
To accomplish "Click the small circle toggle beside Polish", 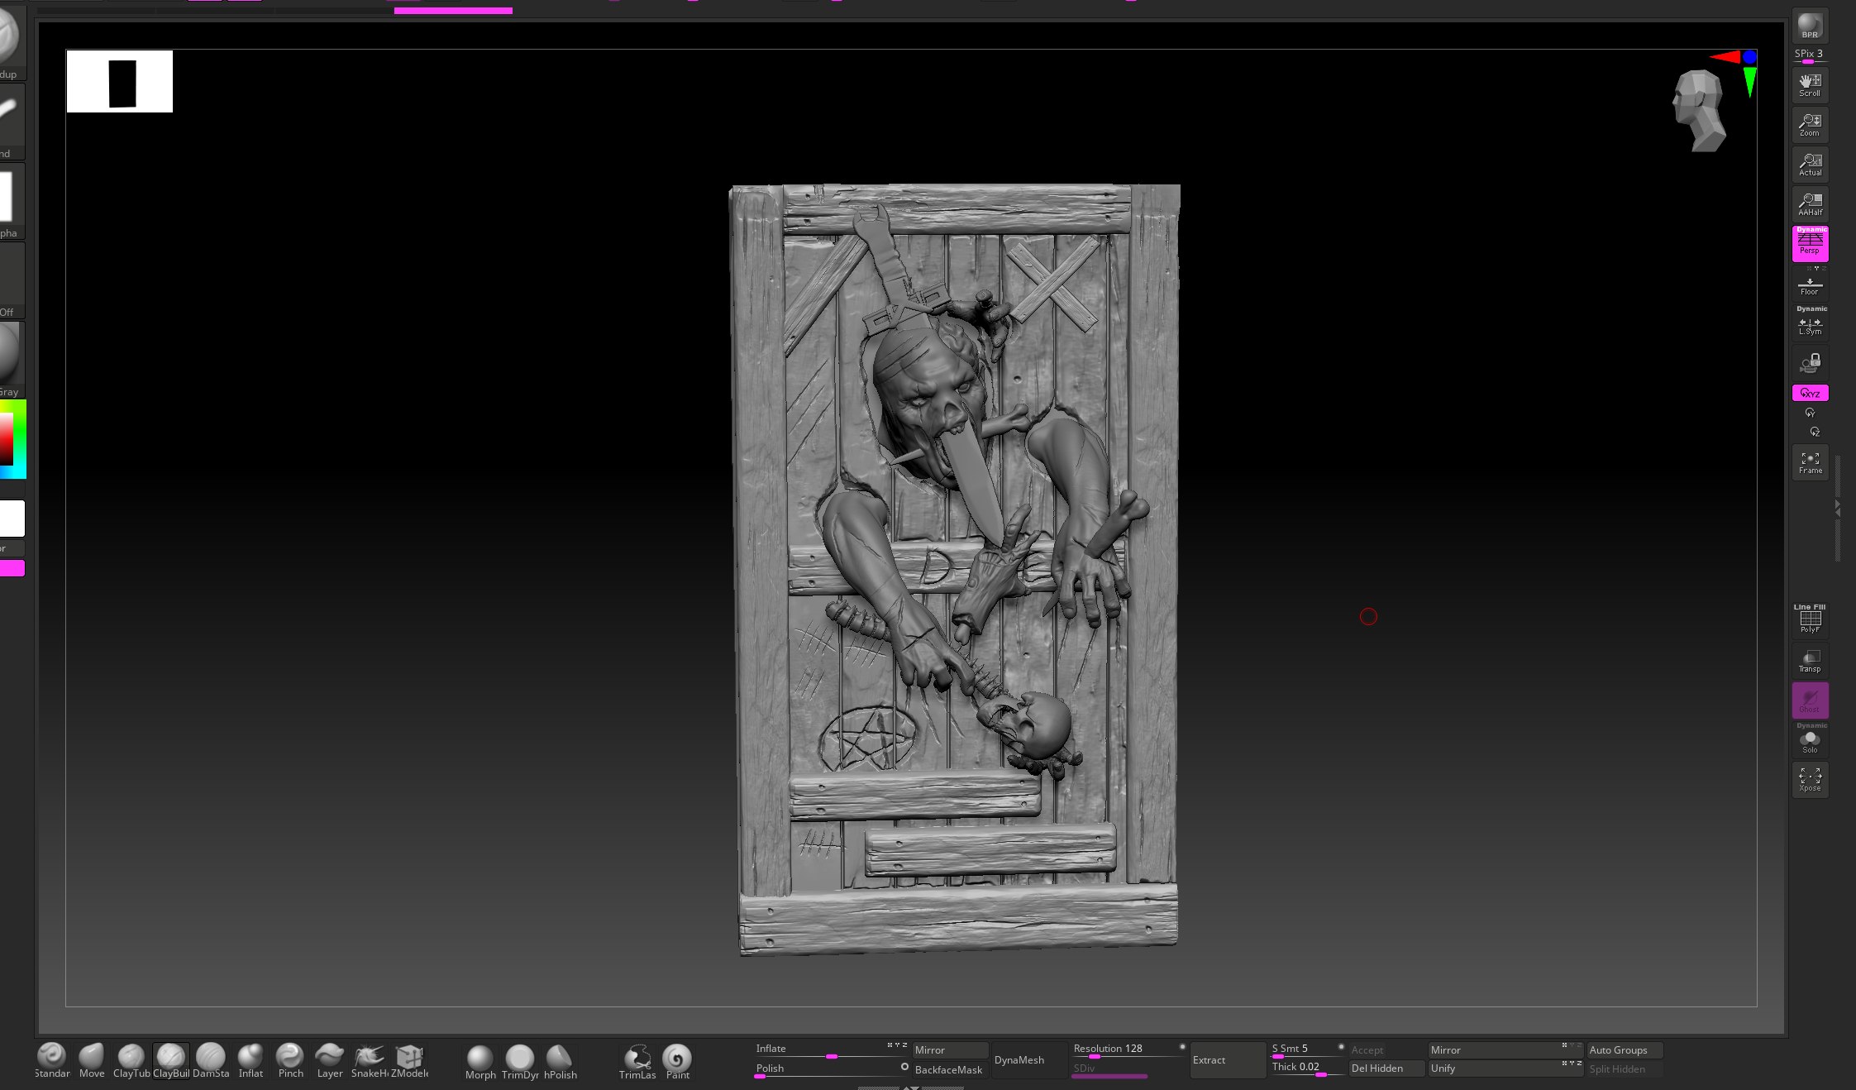I will (x=904, y=1067).
